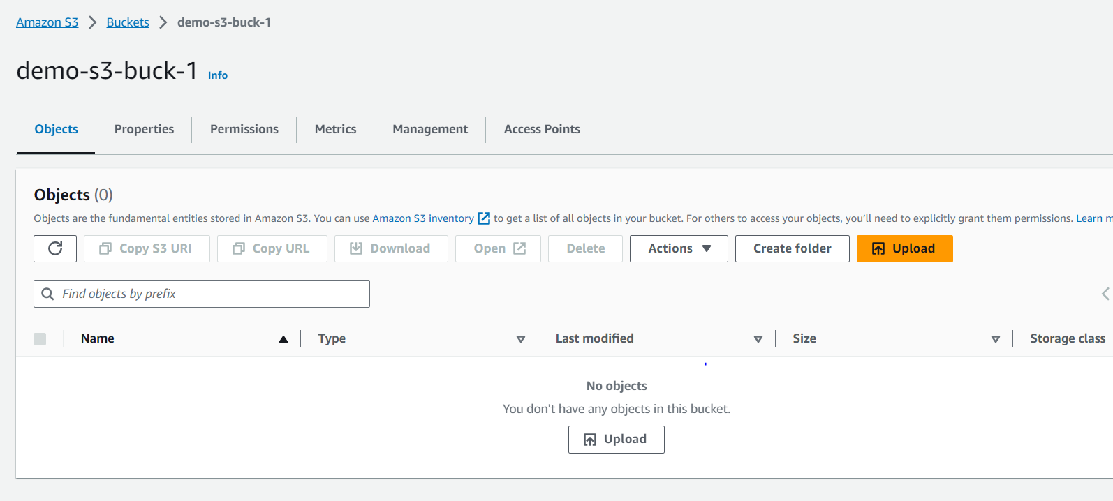
Task: Click the Learn more link
Action: point(1094,218)
